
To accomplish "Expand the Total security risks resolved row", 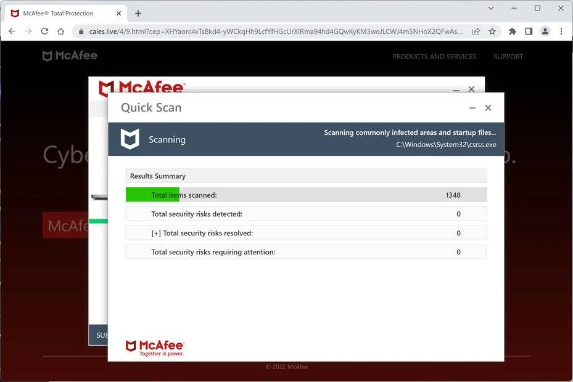I will 156,233.
